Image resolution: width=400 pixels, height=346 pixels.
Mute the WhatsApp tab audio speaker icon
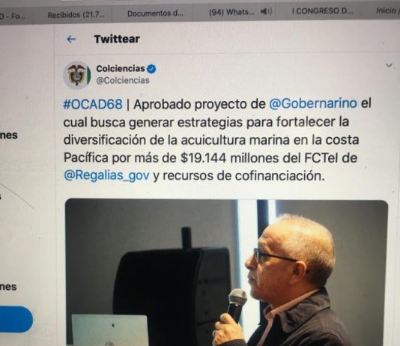[x=267, y=11]
